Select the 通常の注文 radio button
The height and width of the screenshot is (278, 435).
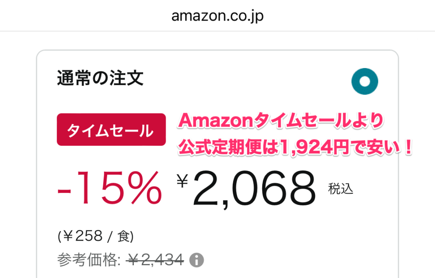[365, 81]
